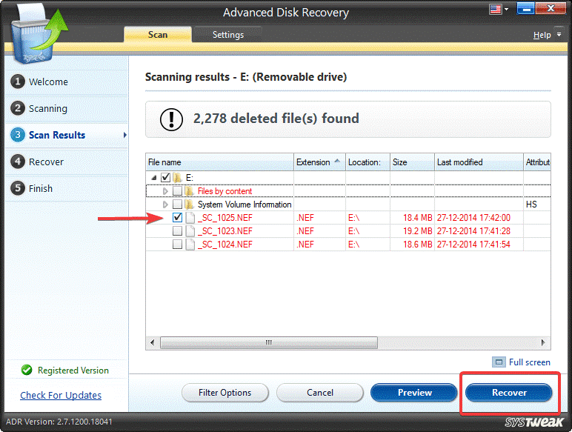The height and width of the screenshot is (432, 572).
Task: Uncheck the _SC_1025.NEF checkbox
Action: (x=177, y=217)
